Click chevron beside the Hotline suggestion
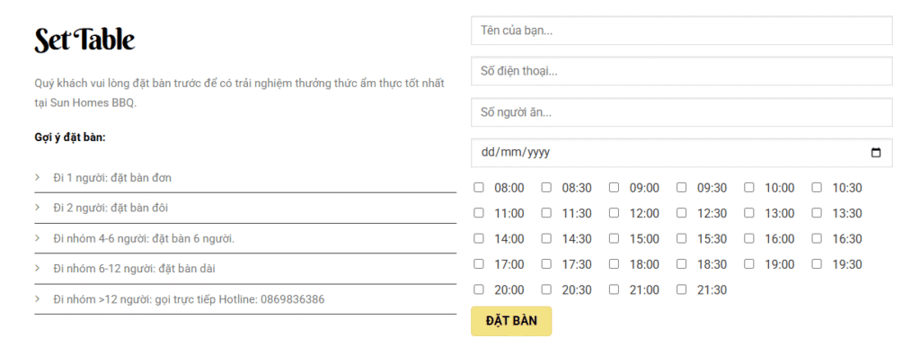 coord(38,298)
